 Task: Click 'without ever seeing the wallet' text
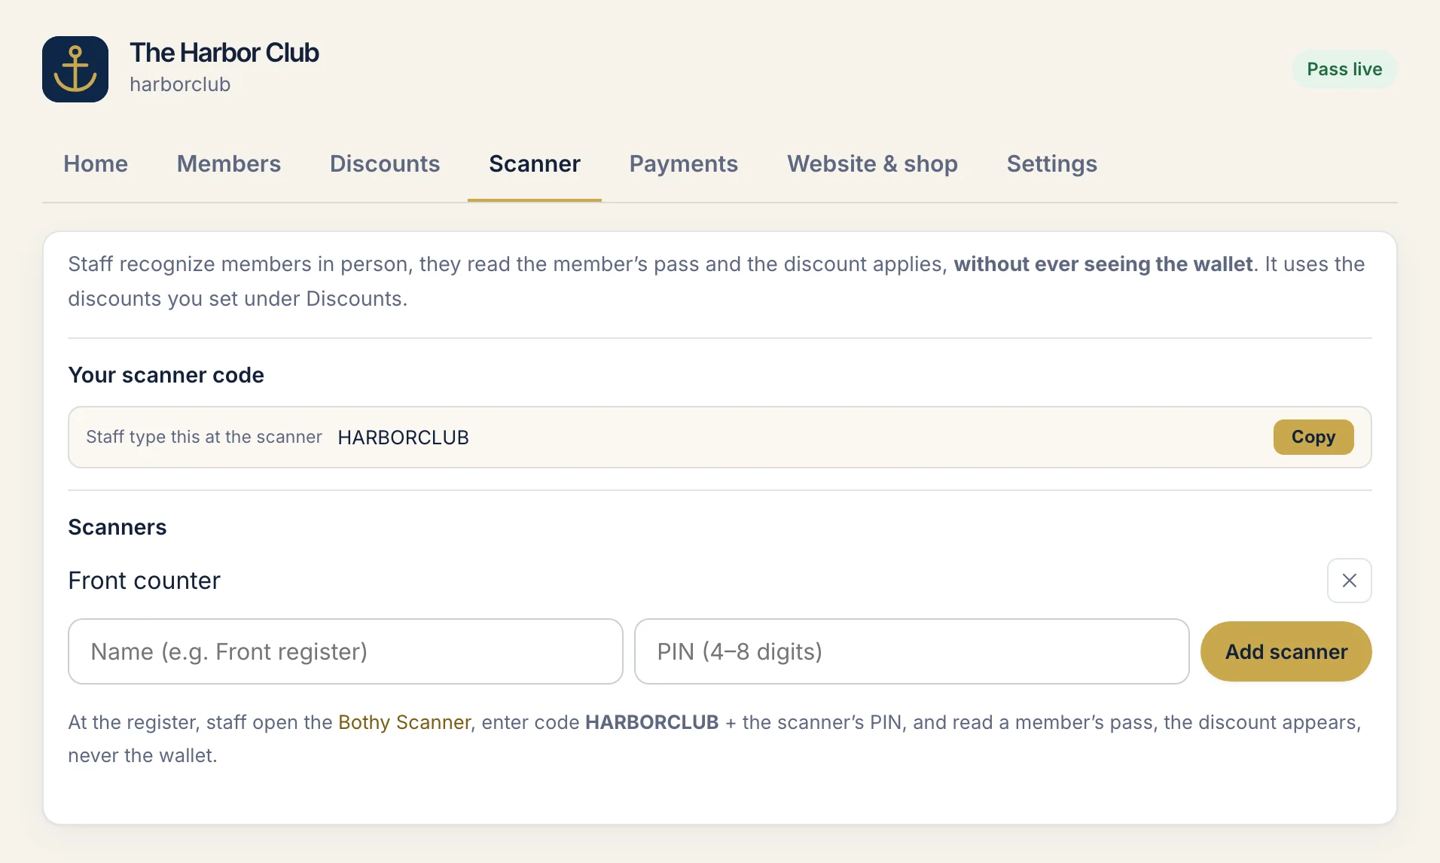coord(1103,264)
